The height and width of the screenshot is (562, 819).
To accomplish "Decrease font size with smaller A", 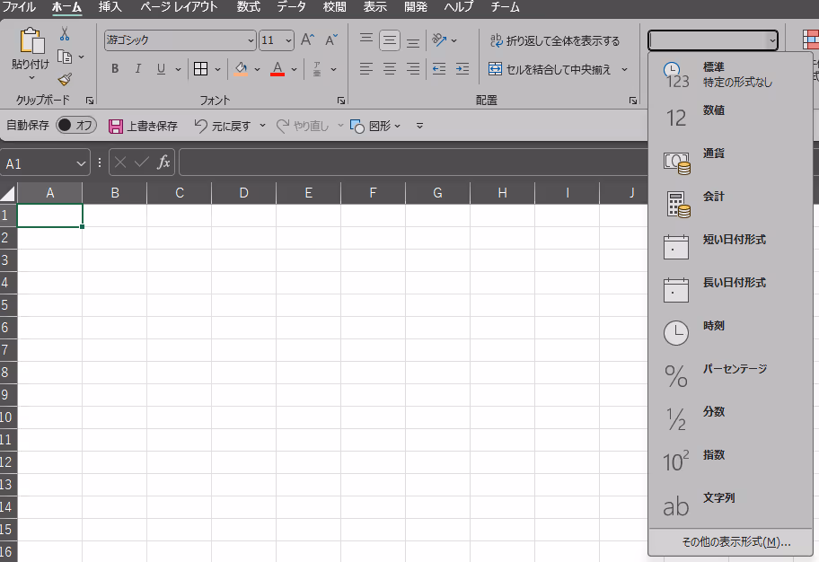I will (331, 40).
